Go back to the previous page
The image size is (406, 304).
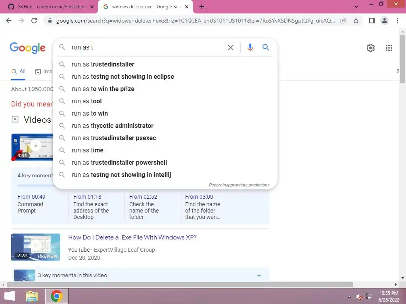pos(9,21)
